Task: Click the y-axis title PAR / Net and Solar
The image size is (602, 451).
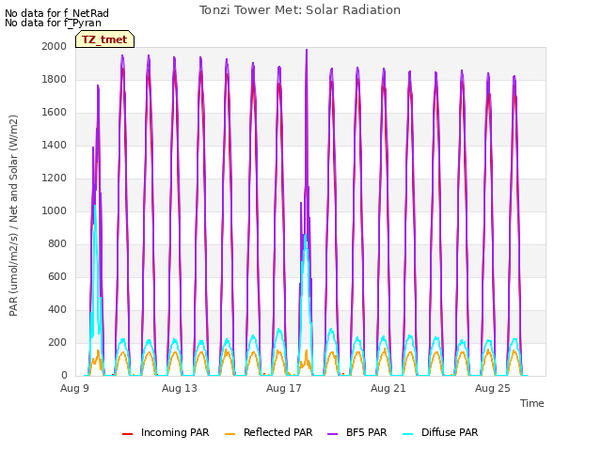Action: click(13, 215)
